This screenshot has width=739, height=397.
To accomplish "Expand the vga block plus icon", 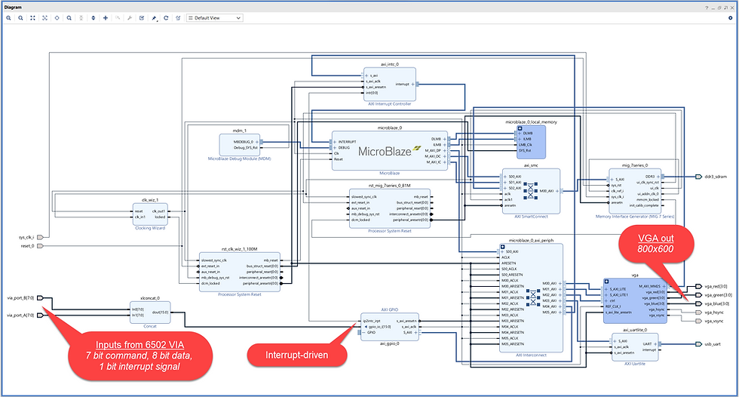I will click(x=606, y=282).
